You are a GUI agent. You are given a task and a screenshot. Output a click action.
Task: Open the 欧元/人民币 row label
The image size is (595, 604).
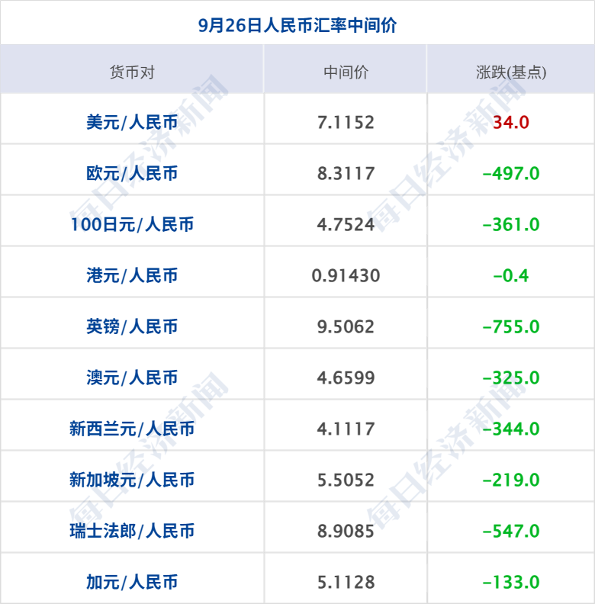pos(132,173)
